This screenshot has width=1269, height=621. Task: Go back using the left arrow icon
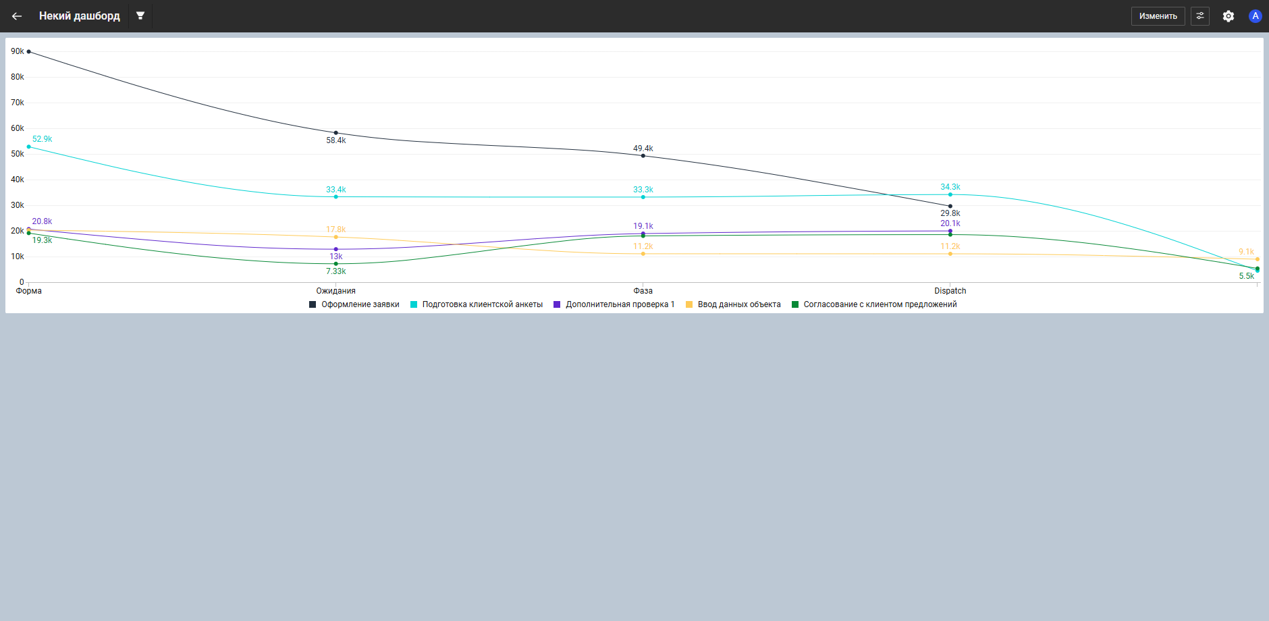point(17,16)
